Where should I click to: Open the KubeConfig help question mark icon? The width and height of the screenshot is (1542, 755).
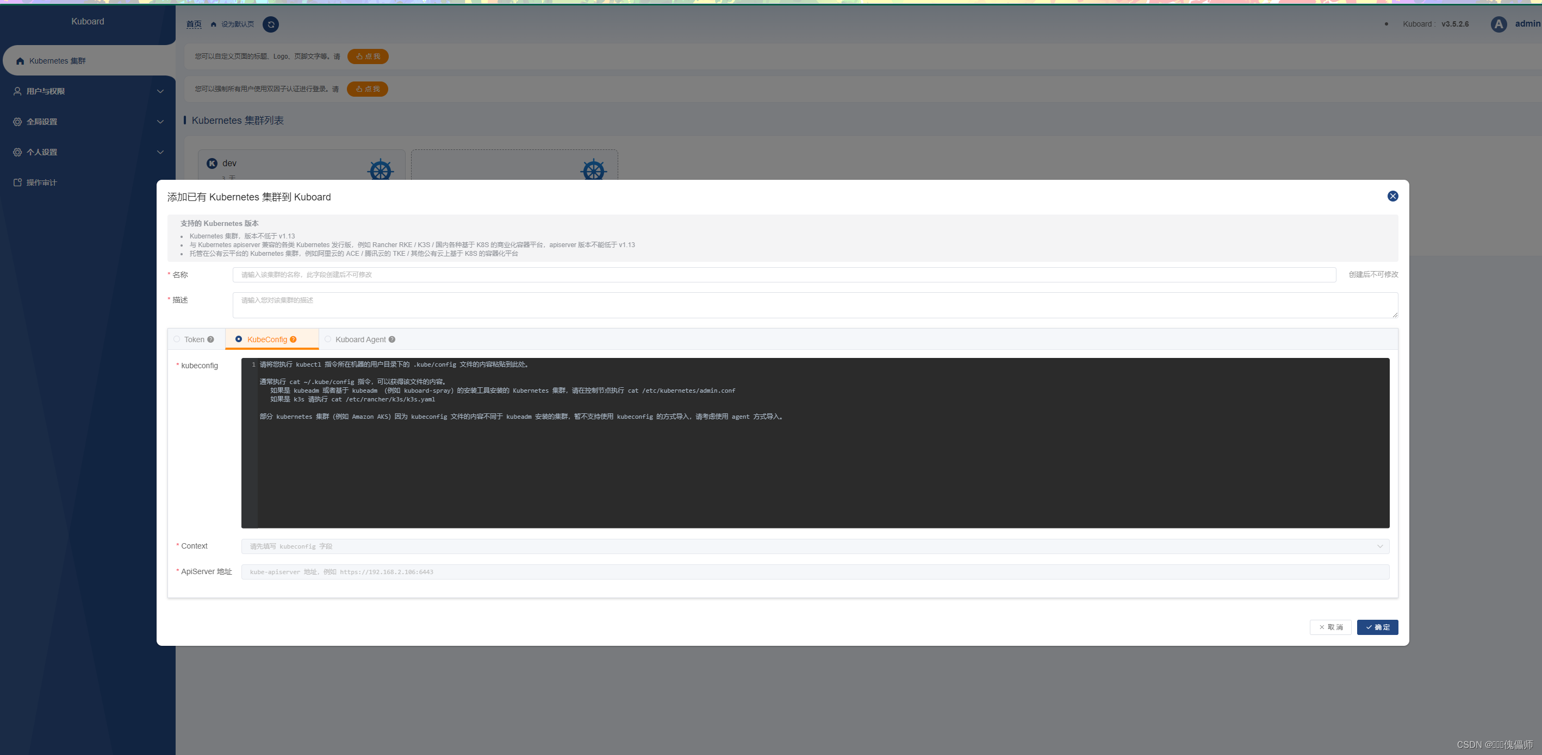click(x=293, y=339)
